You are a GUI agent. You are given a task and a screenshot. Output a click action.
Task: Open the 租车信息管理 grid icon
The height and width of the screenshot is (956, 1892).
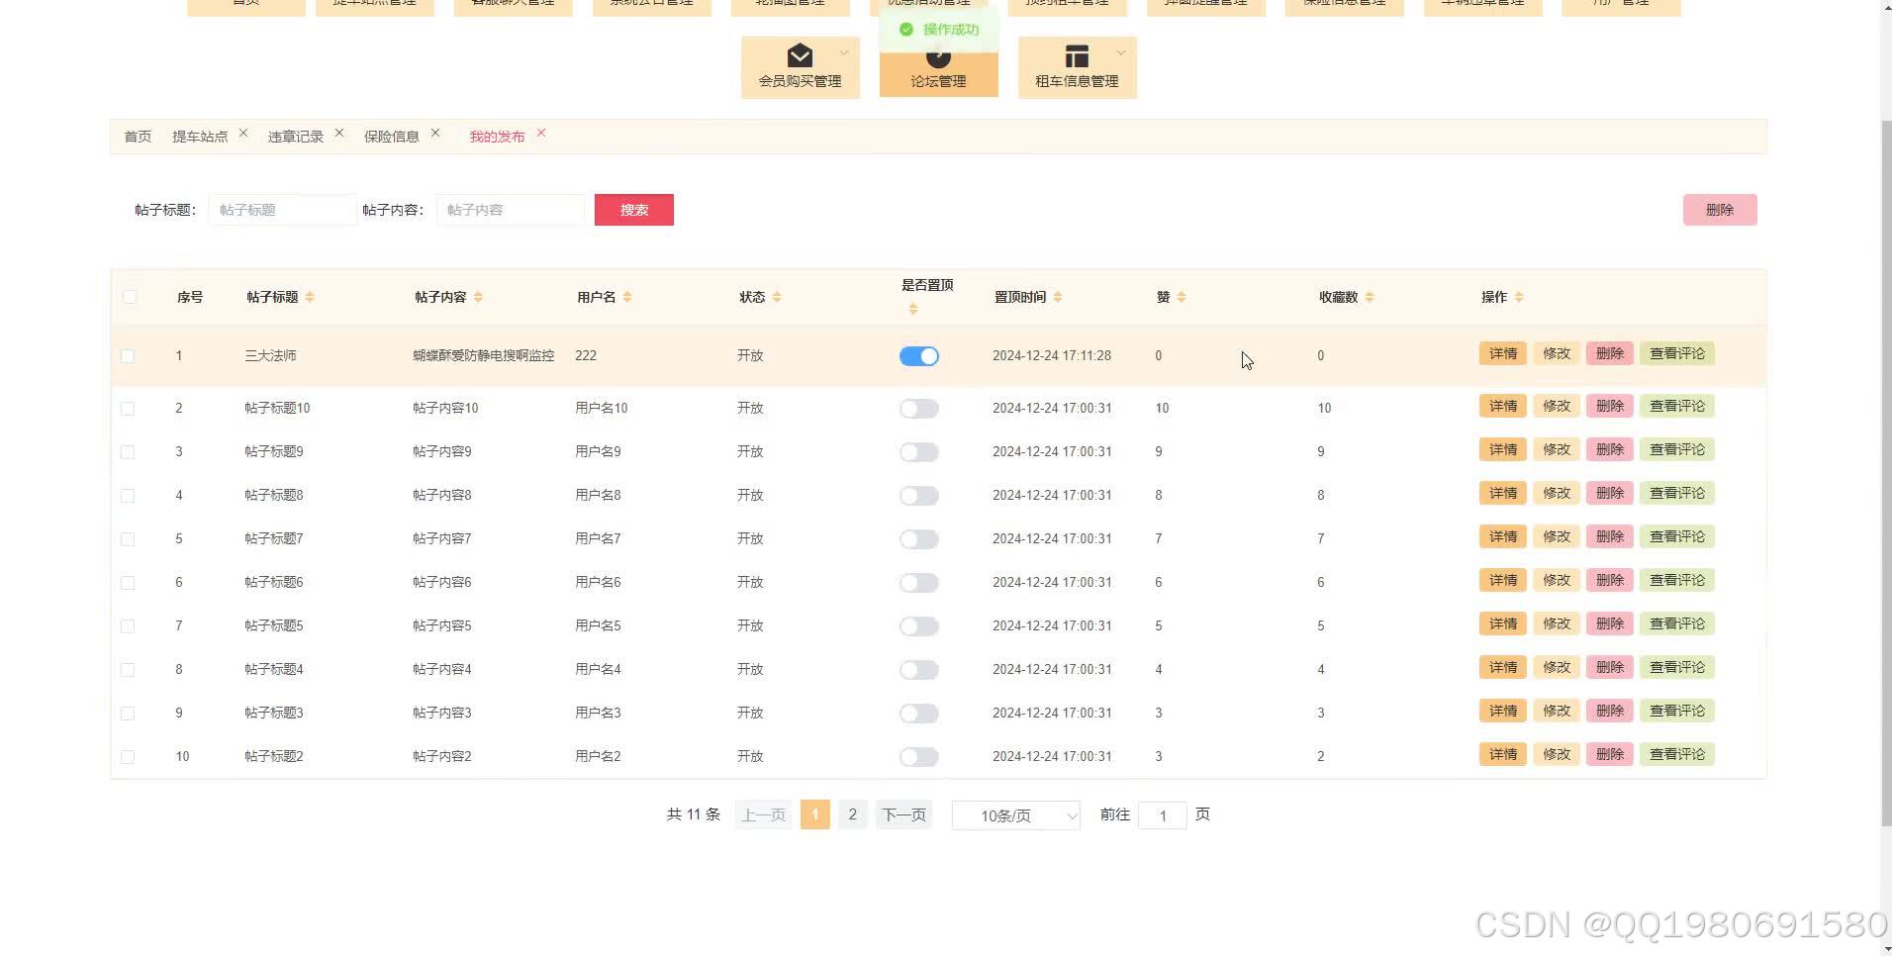(1077, 54)
